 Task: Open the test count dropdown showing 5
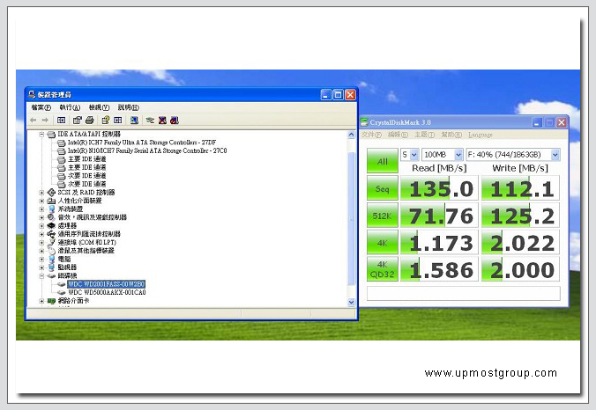(x=413, y=155)
